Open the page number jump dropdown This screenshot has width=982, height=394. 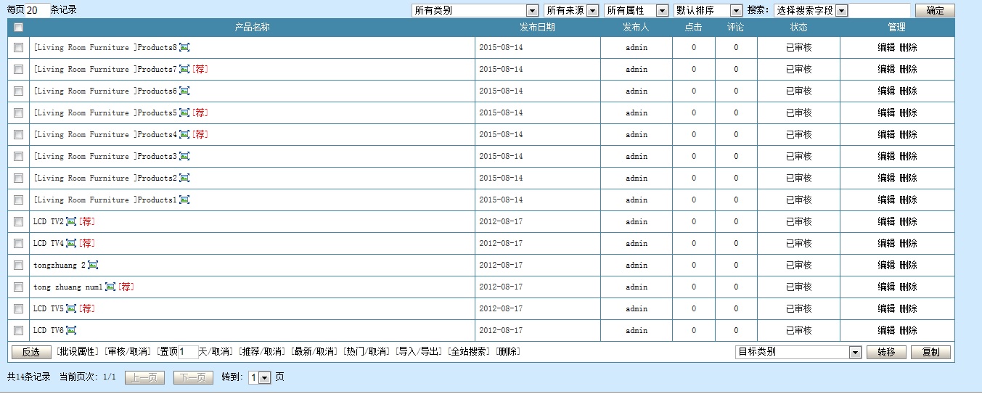pyautogui.click(x=259, y=378)
